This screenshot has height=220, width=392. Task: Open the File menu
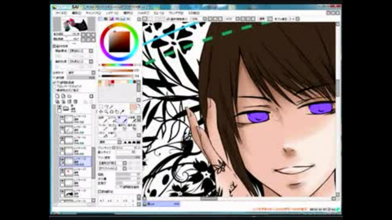61,13
